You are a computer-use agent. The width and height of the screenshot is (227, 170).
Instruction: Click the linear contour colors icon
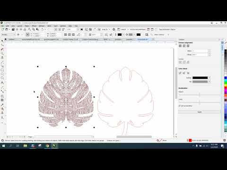coord(180,73)
